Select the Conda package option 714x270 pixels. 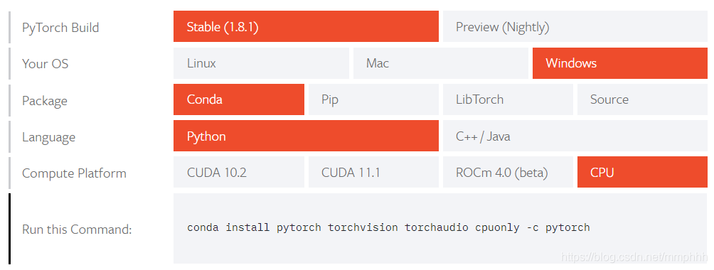(x=239, y=99)
